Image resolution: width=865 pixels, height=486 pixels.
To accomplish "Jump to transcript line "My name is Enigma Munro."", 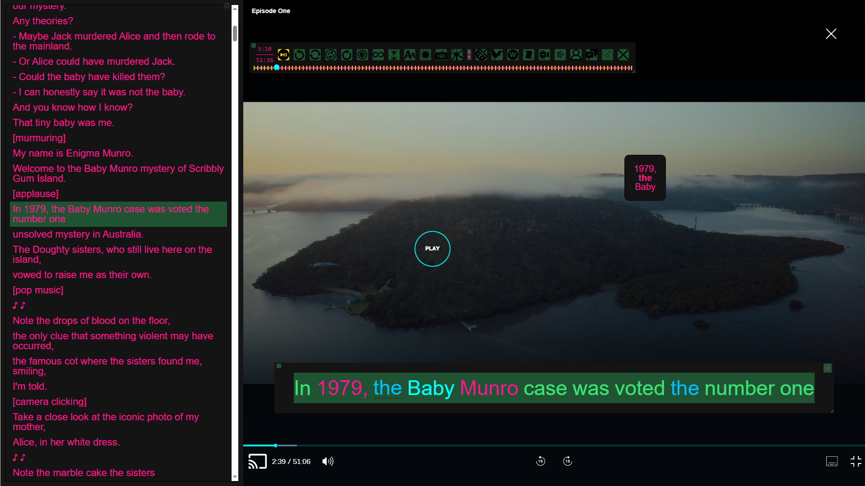I will (x=73, y=153).
